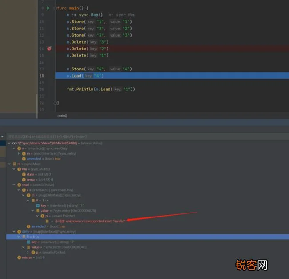Click the field icon of dirty
This screenshot has height=279, width=289.
[19, 231]
